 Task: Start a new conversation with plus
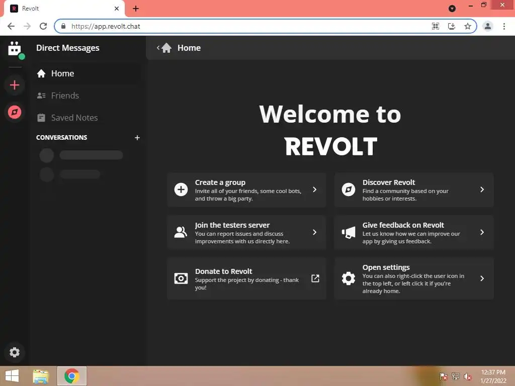point(137,138)
